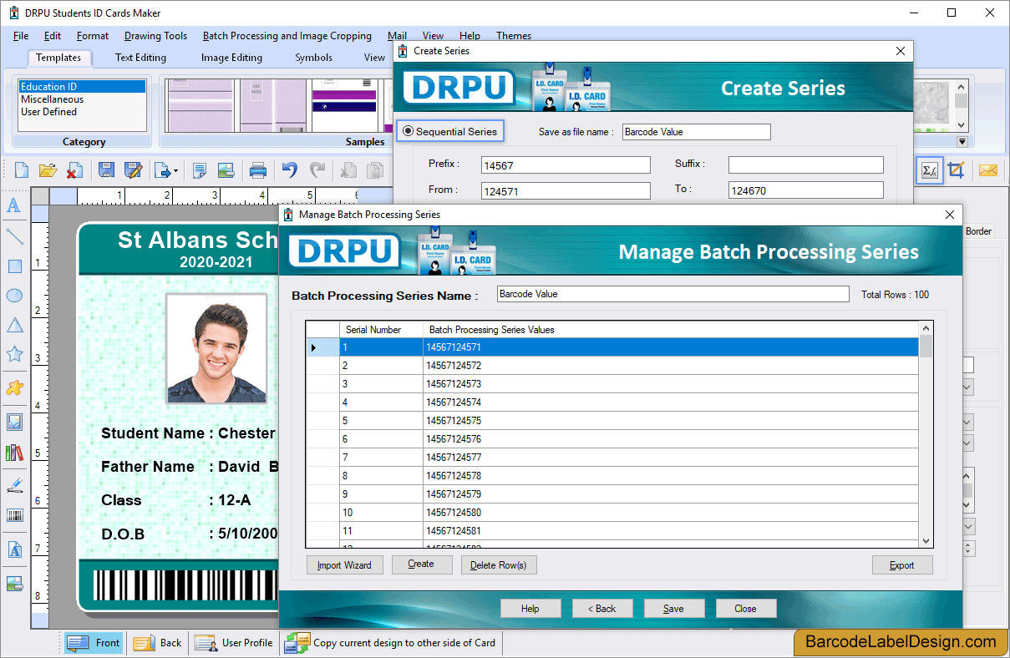Click the Undo arrow icon

(289, 170)
